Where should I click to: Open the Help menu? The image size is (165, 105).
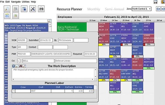(33, 2)
